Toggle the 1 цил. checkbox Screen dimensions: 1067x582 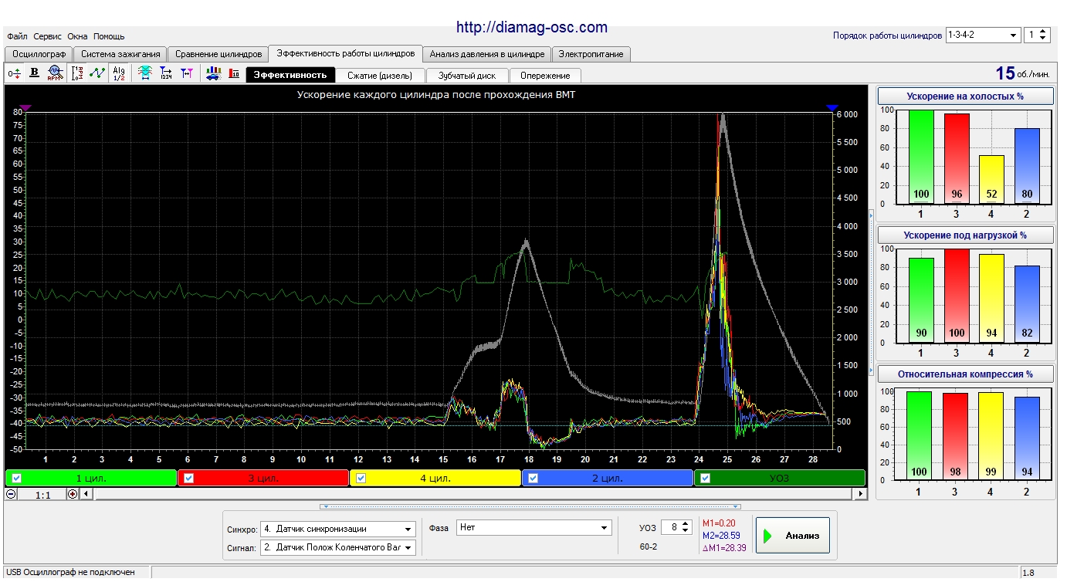coord(17,478)
